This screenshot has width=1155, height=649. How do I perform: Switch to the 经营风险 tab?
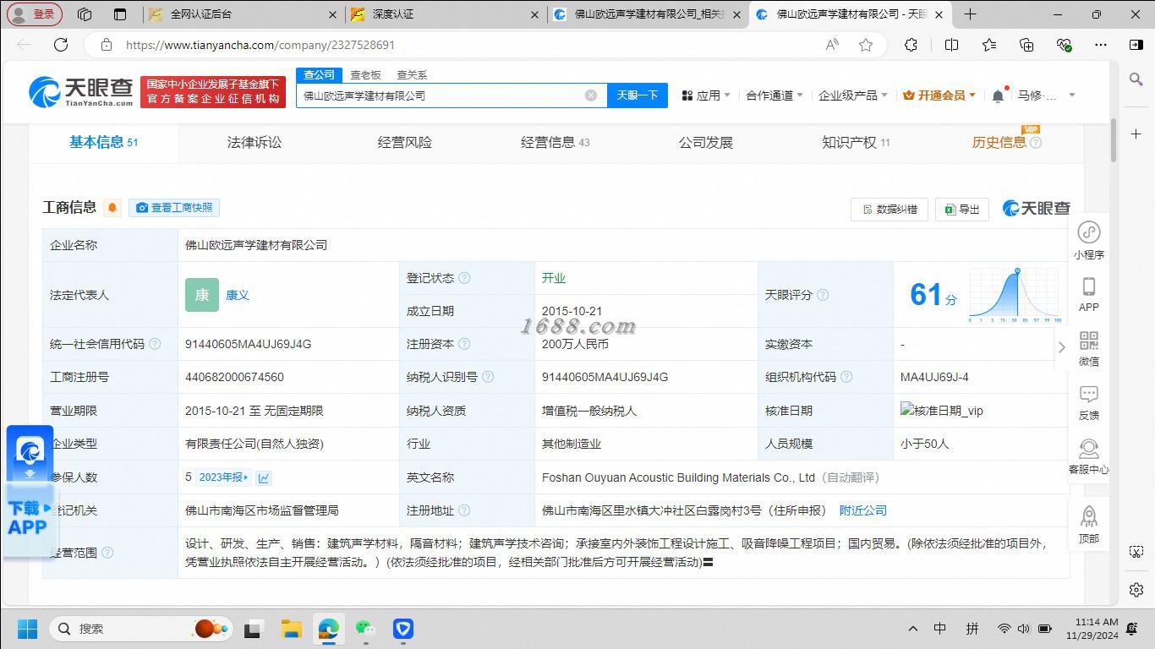click(x=405, y=143)
